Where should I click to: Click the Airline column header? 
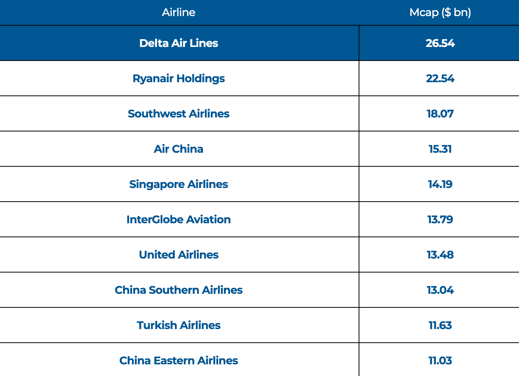click(179, 12)
